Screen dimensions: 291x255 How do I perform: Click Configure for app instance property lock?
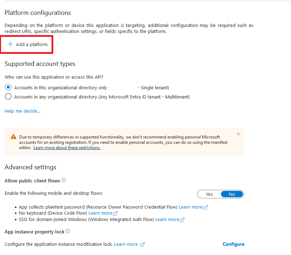click(x=233, y=244)
